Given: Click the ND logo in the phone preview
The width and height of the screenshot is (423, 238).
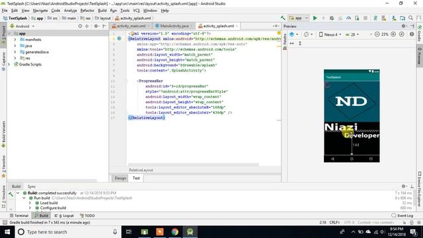Looking at the screenshot, I should 351,101.
